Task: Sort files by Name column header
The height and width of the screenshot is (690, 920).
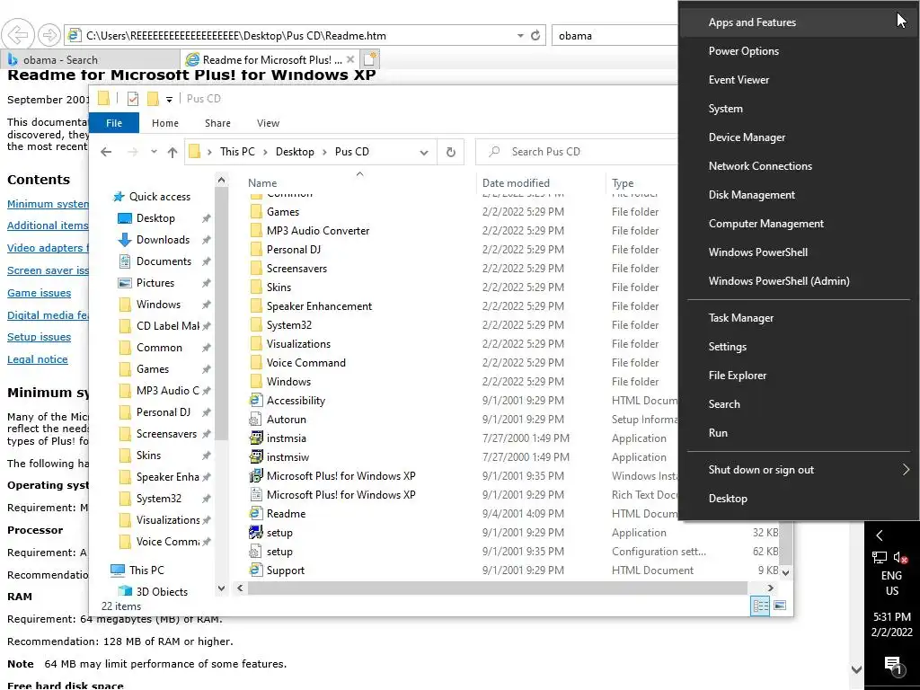Action: click(x=262, y=183)
